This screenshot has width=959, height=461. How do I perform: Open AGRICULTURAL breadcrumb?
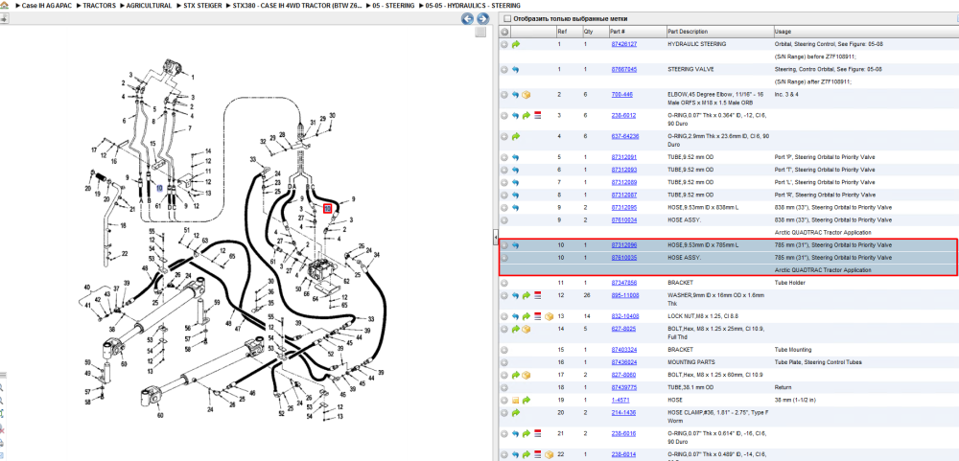(150, 6)
